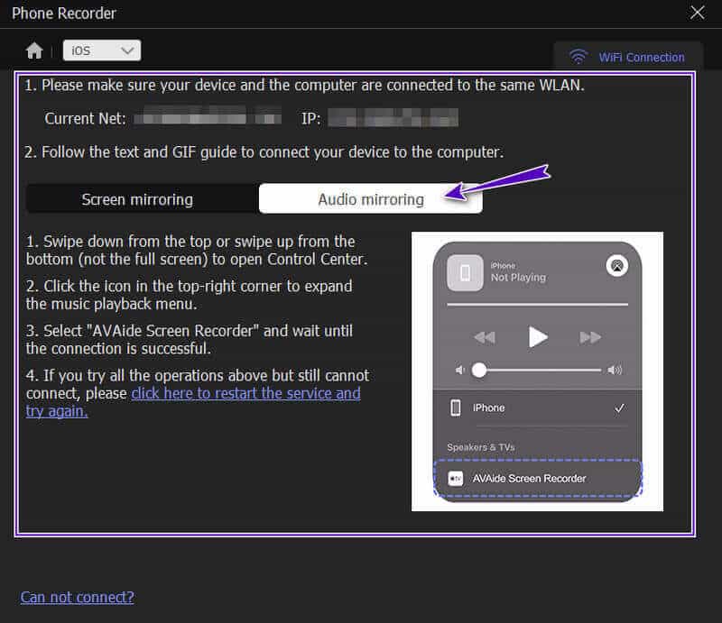
Task: Click the fast-forward button in the guide image
Action: 590,338
